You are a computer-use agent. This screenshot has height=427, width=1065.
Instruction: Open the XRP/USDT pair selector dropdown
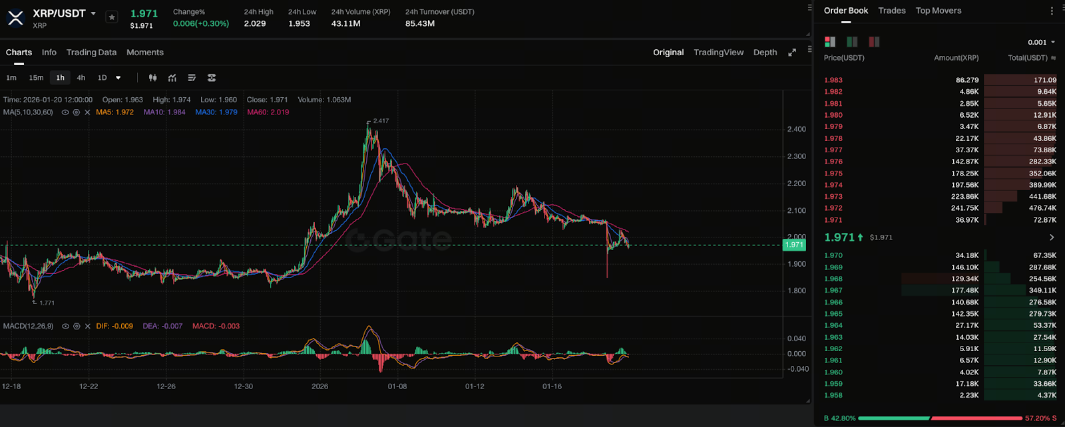click(93, 13)
